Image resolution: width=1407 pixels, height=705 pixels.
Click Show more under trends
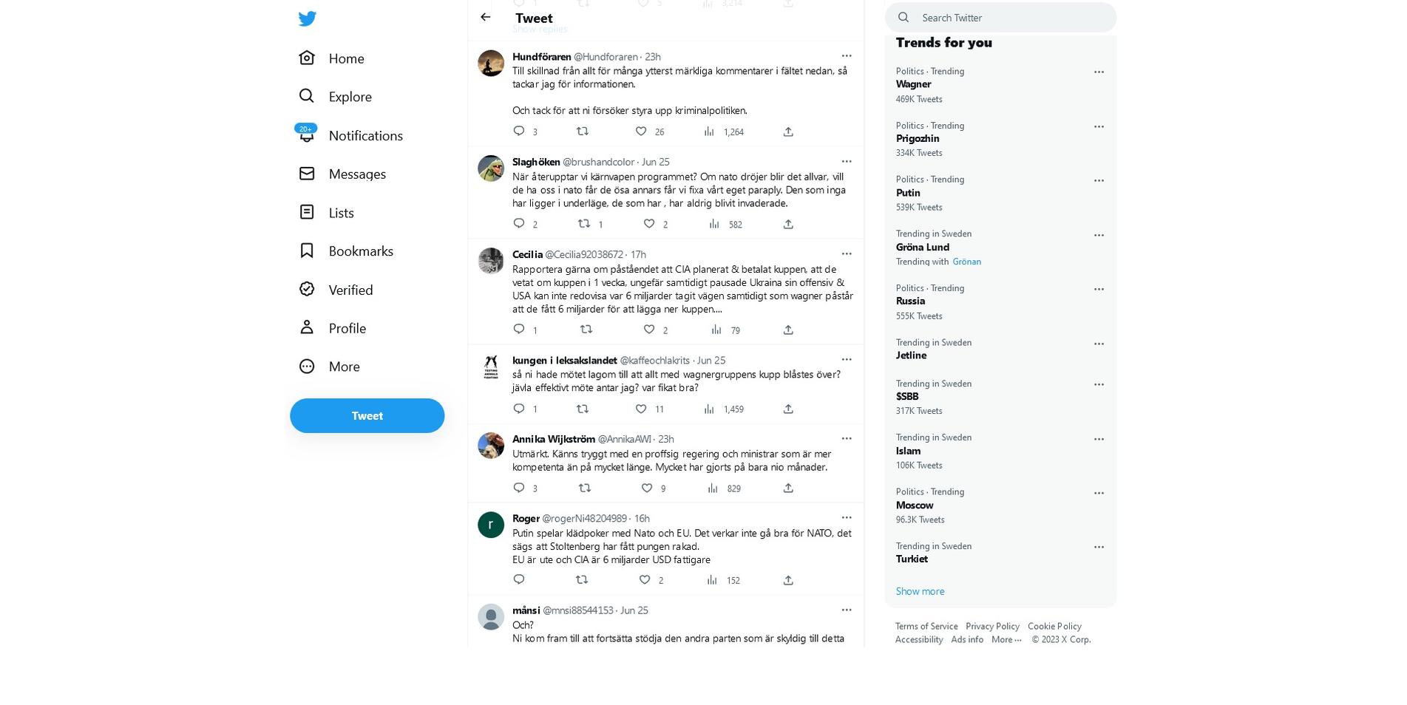coord(920,591)
